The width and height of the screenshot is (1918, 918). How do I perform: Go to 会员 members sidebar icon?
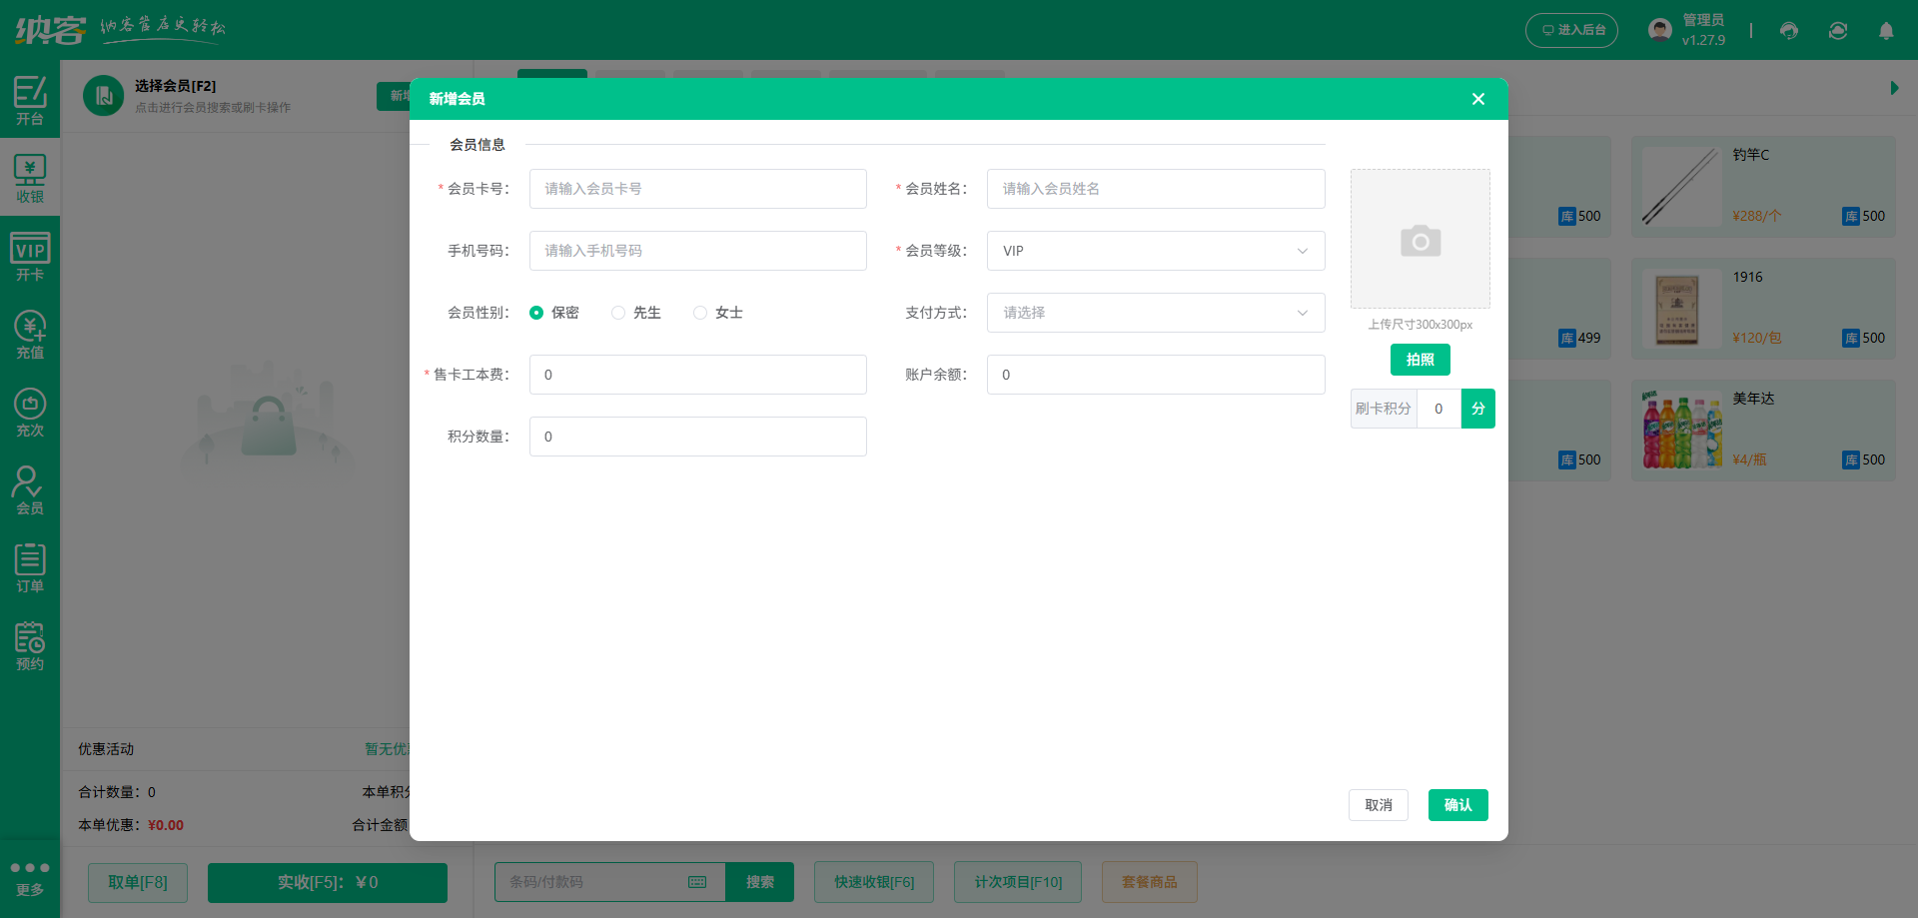[30, 489]
